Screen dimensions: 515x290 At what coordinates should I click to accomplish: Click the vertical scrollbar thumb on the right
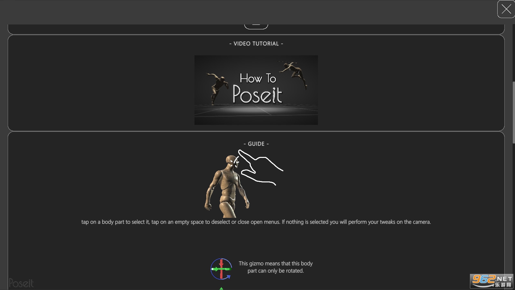(513, 112)
